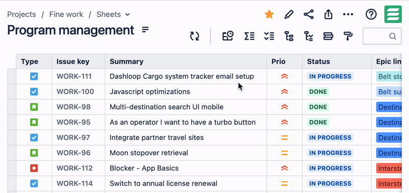This screenshot has height=193, width=409.
Task: Open the DONE status of WORK-100
Action: coord(318,92)
